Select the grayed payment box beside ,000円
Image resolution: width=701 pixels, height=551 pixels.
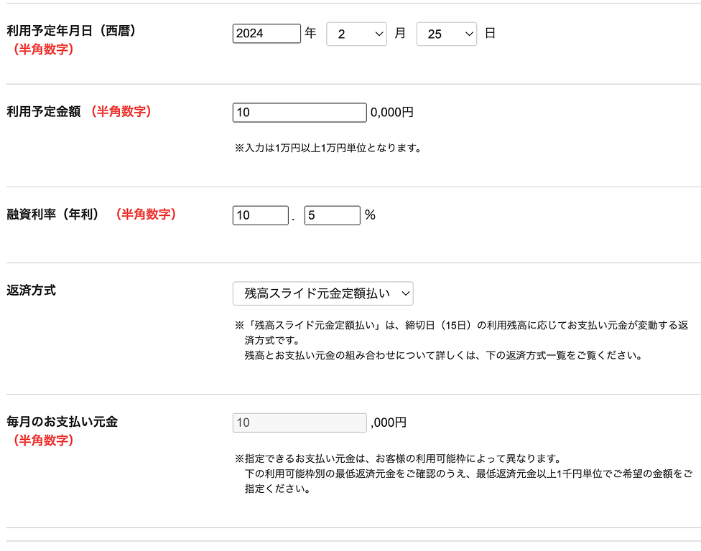(x=299, y=423)
